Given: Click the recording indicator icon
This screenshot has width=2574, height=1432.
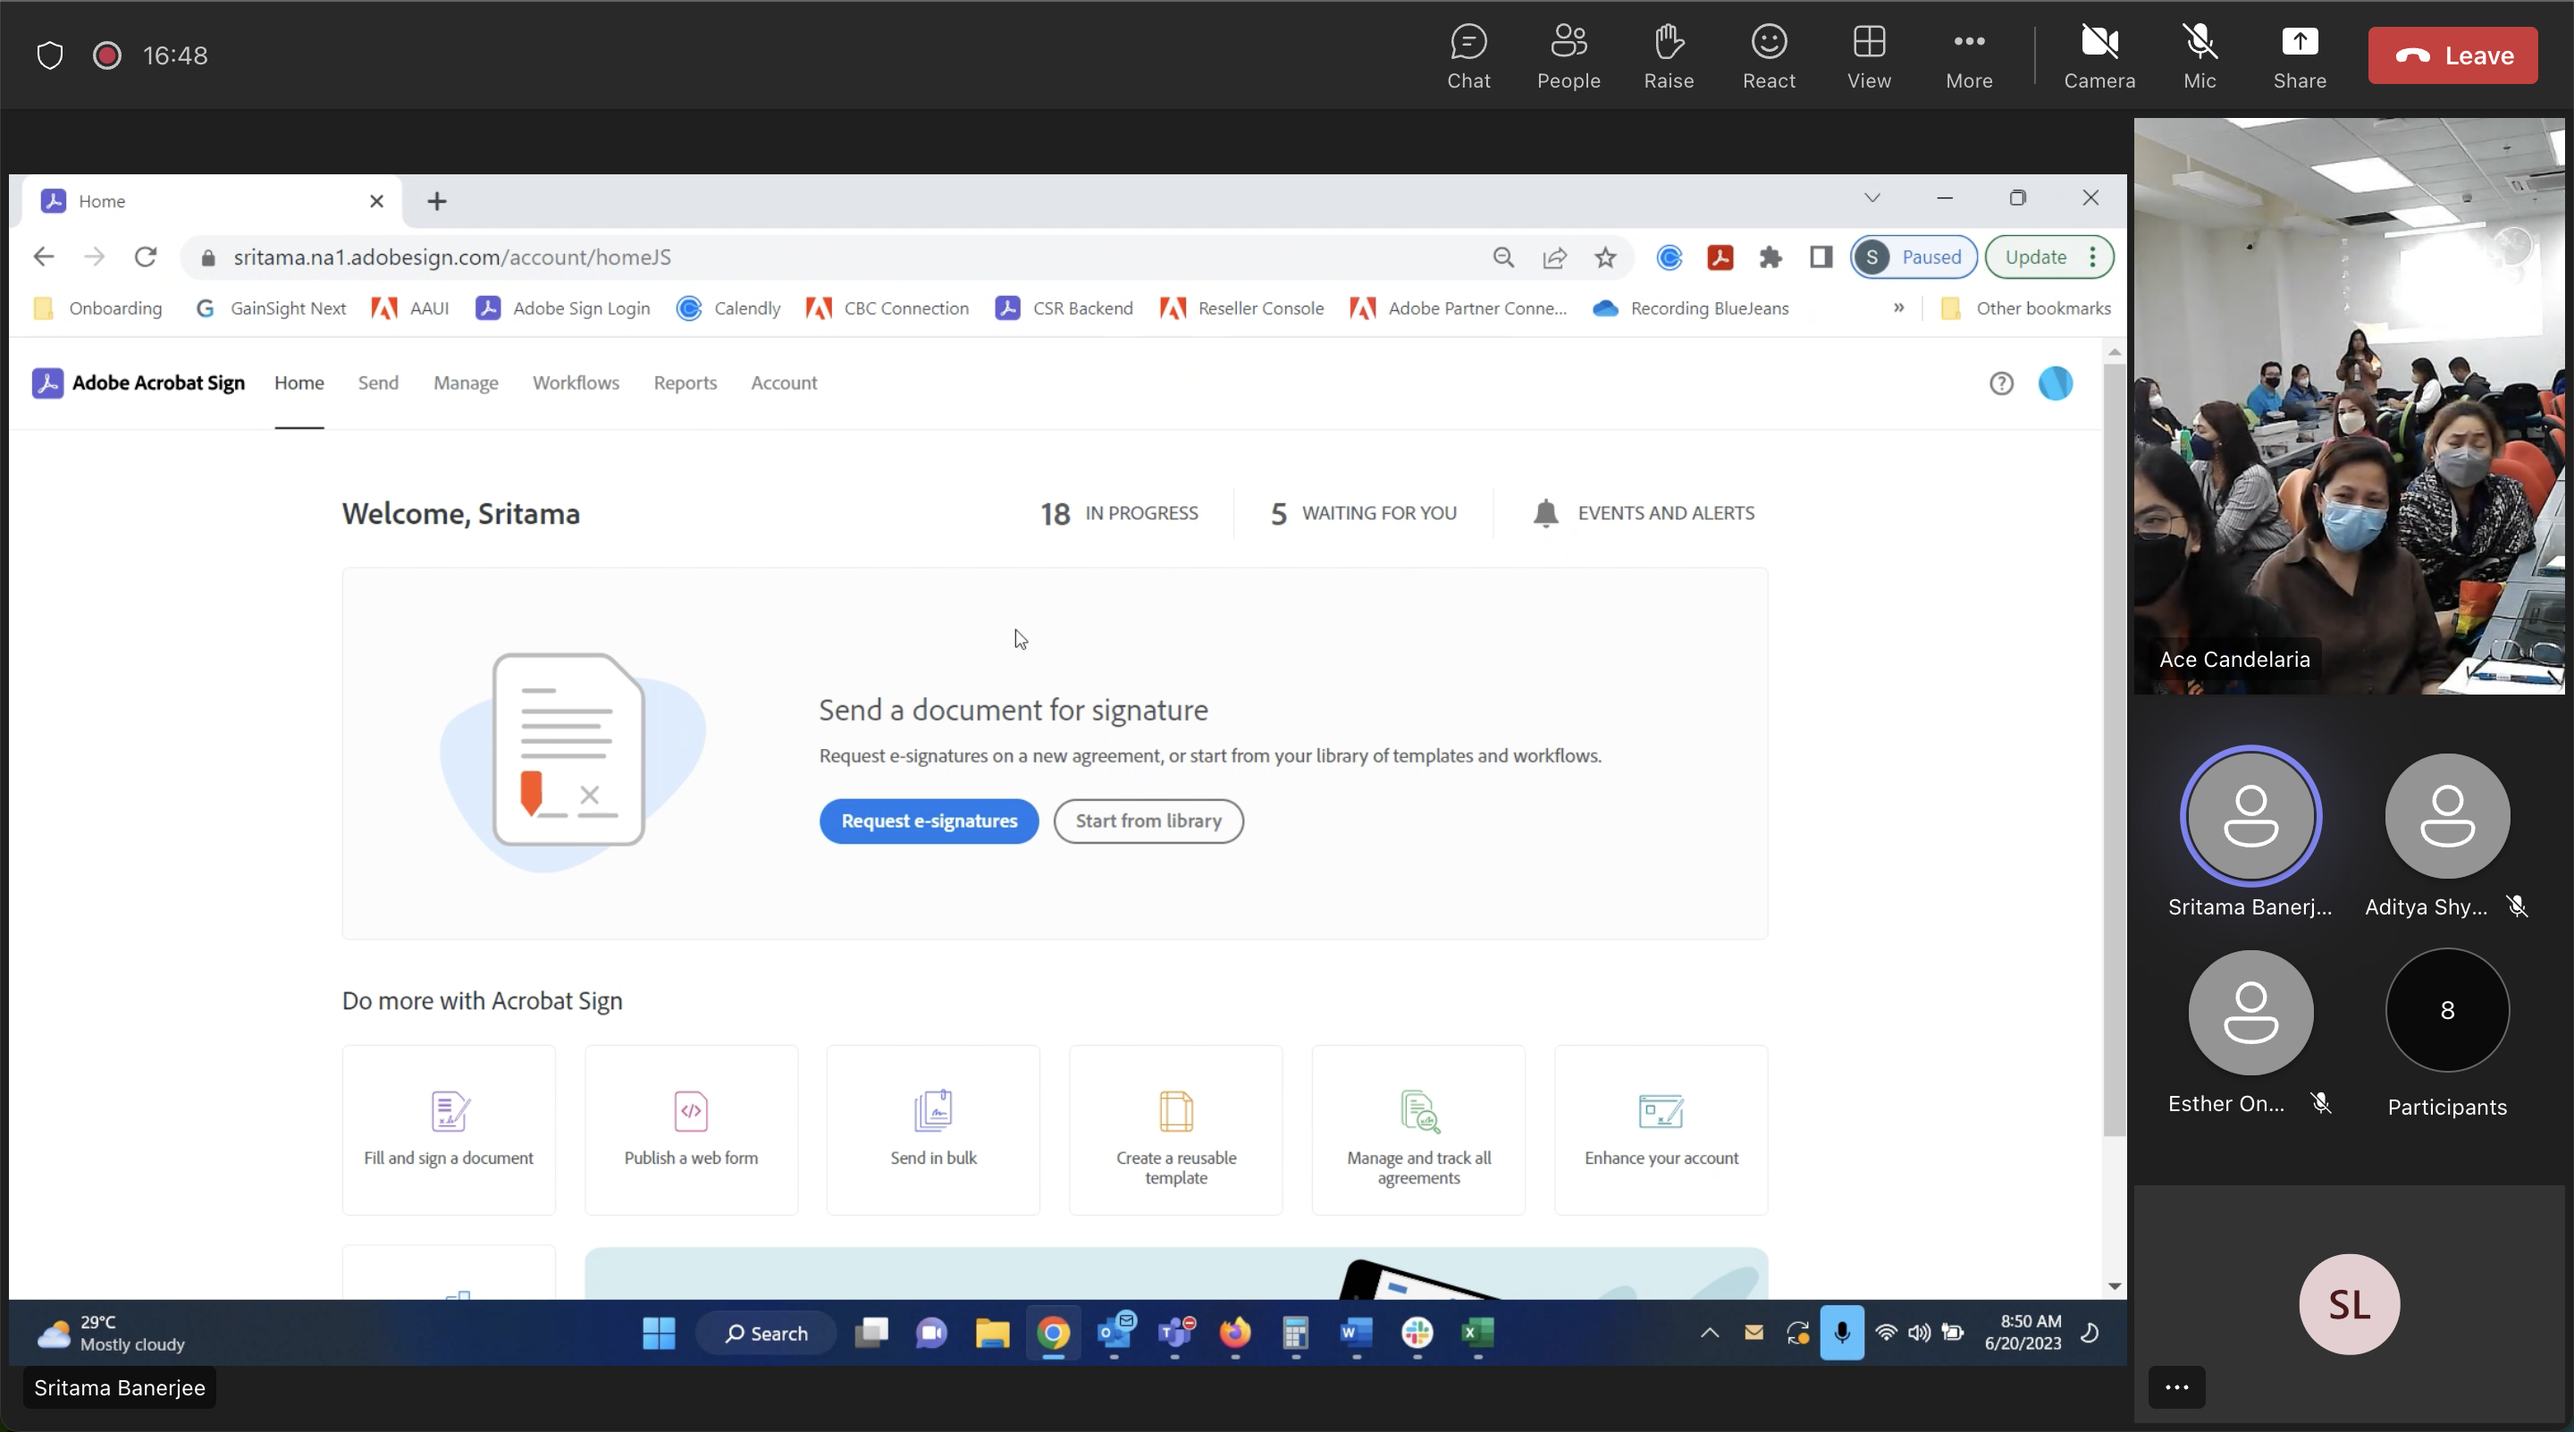Looking at the screenshot, I should [x=107, y=55].
